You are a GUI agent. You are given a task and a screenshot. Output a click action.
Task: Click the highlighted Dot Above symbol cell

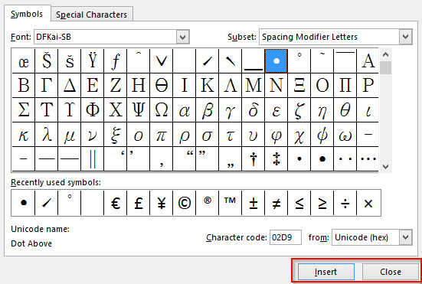tap(276, 61)
